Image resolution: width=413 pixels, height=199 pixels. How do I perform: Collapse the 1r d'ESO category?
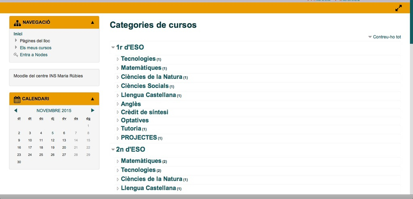tap(113, 48)
